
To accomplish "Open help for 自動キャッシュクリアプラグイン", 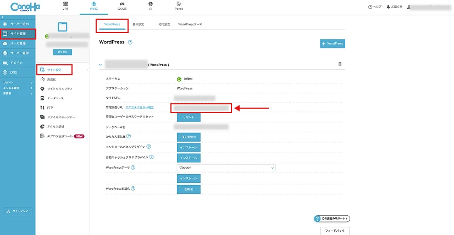I will tap(151, 157).
